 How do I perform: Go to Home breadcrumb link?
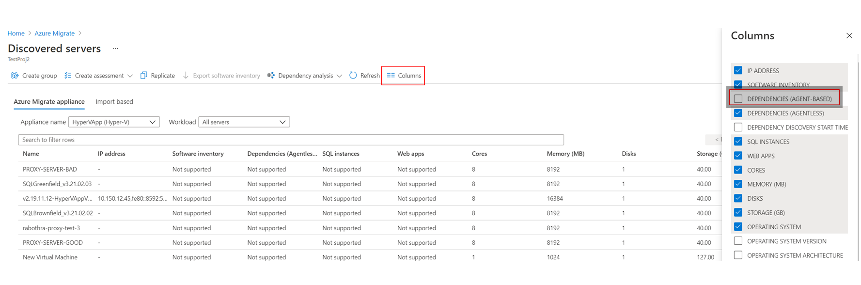point(16,33)
